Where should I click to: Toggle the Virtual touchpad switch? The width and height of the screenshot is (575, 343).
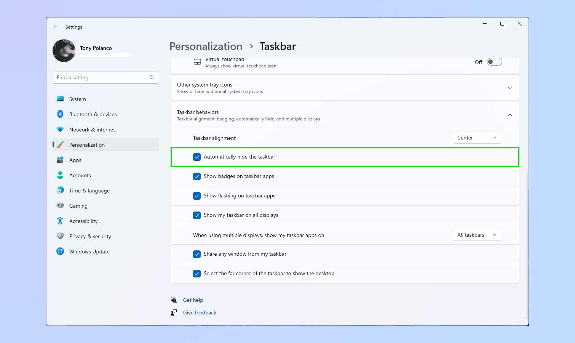[494, 62]
